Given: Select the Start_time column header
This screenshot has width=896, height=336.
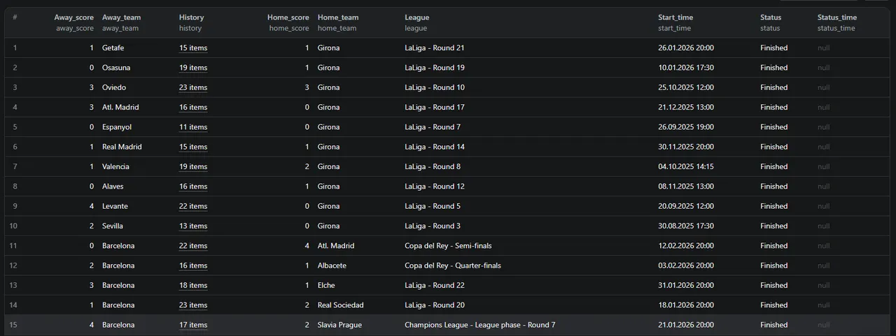Looking at the screenshot, I should (676, 17).
